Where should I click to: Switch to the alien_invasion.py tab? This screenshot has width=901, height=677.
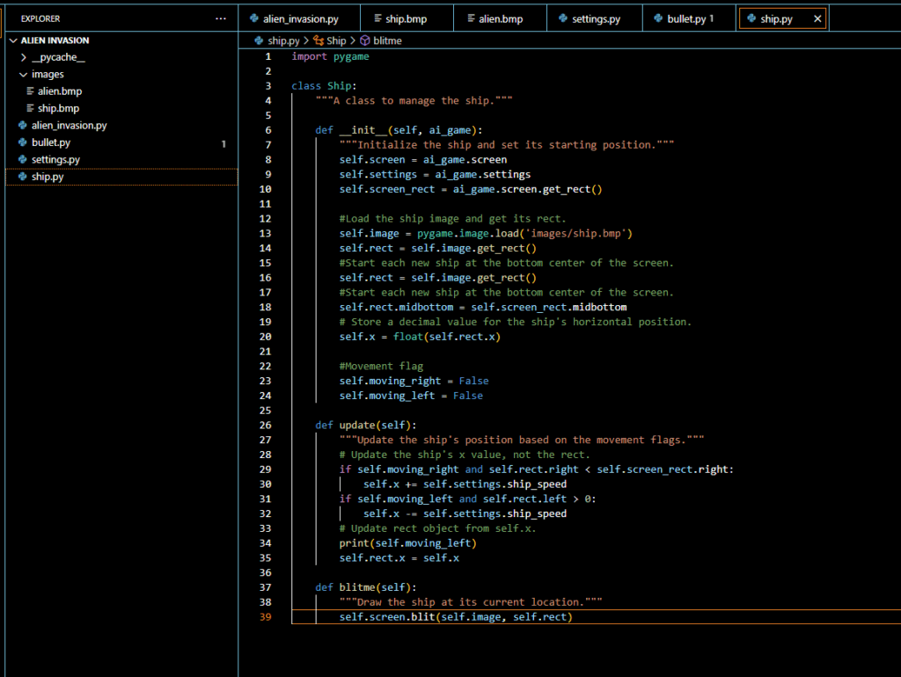[x=299, y=18]
